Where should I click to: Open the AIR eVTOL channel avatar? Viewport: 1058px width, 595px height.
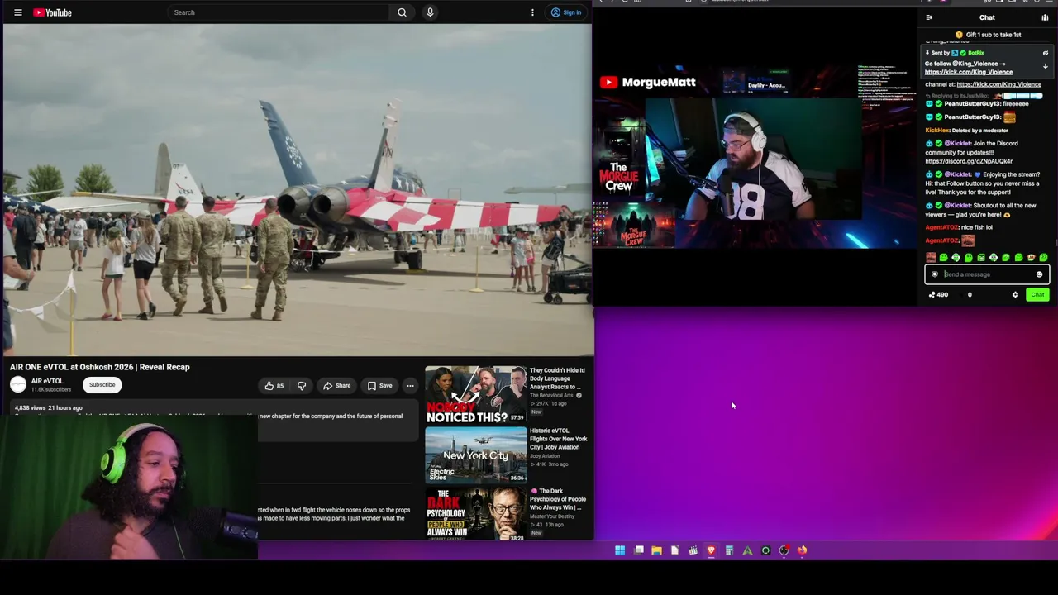coord(18,384)
